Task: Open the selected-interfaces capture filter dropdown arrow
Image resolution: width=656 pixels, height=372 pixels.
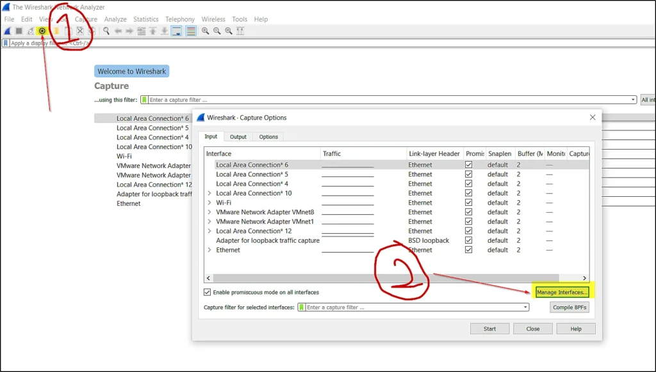Action: [525, 307]
